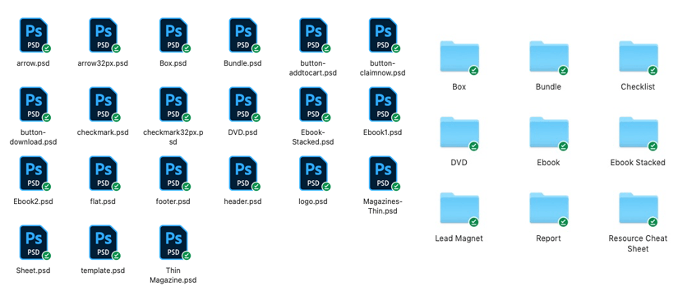Click the 'template.psd' file name label
Screen dimensions: 678x296
[103, 271]
